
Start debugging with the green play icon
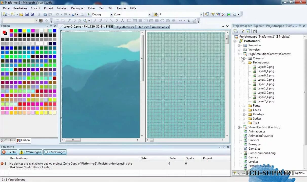click(x=89, y=14)
